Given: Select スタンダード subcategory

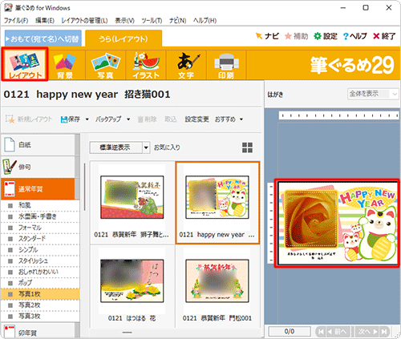Looking at the screenshot, I should (40, 239).
